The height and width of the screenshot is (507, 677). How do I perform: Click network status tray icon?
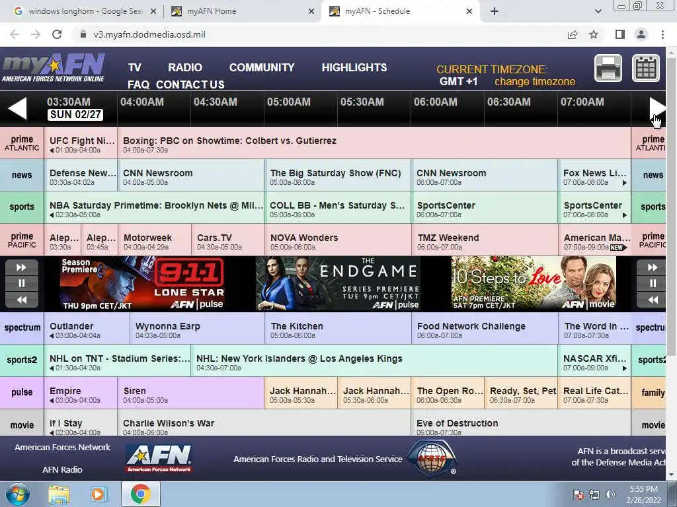tap(594, 494)
